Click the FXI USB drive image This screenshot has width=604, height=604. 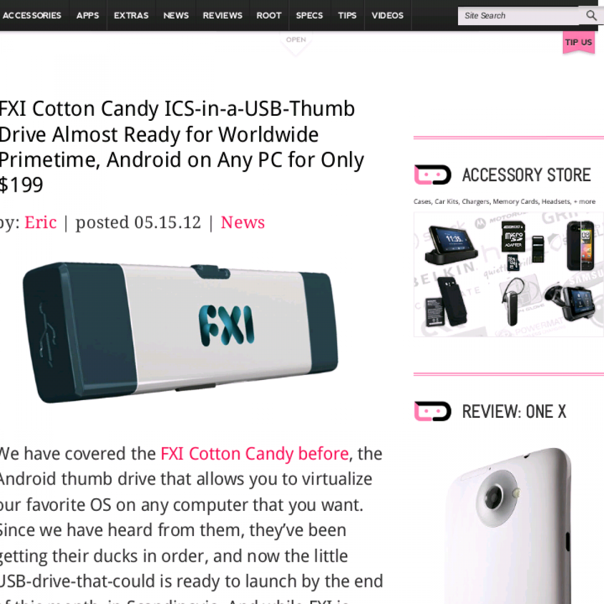tap(180, 332)
